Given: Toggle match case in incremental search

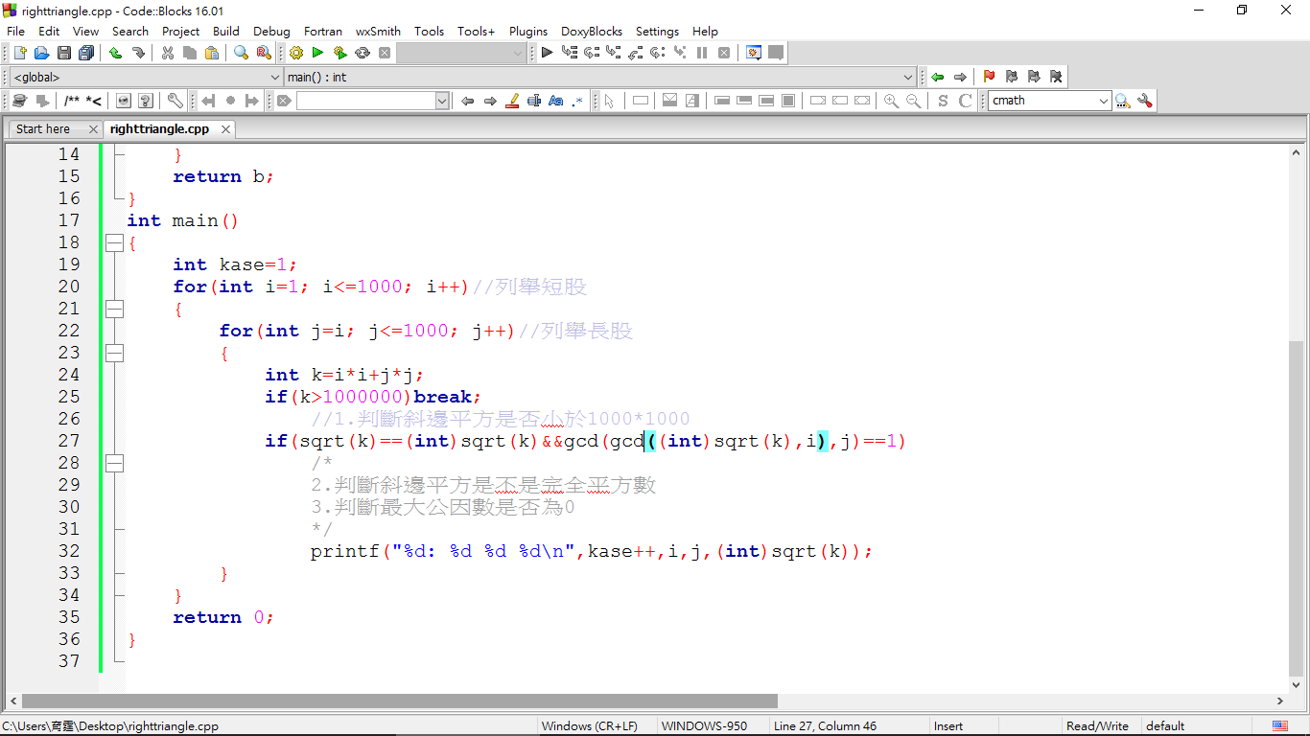Looking at the screenshot, I should (x=556, y=101).
